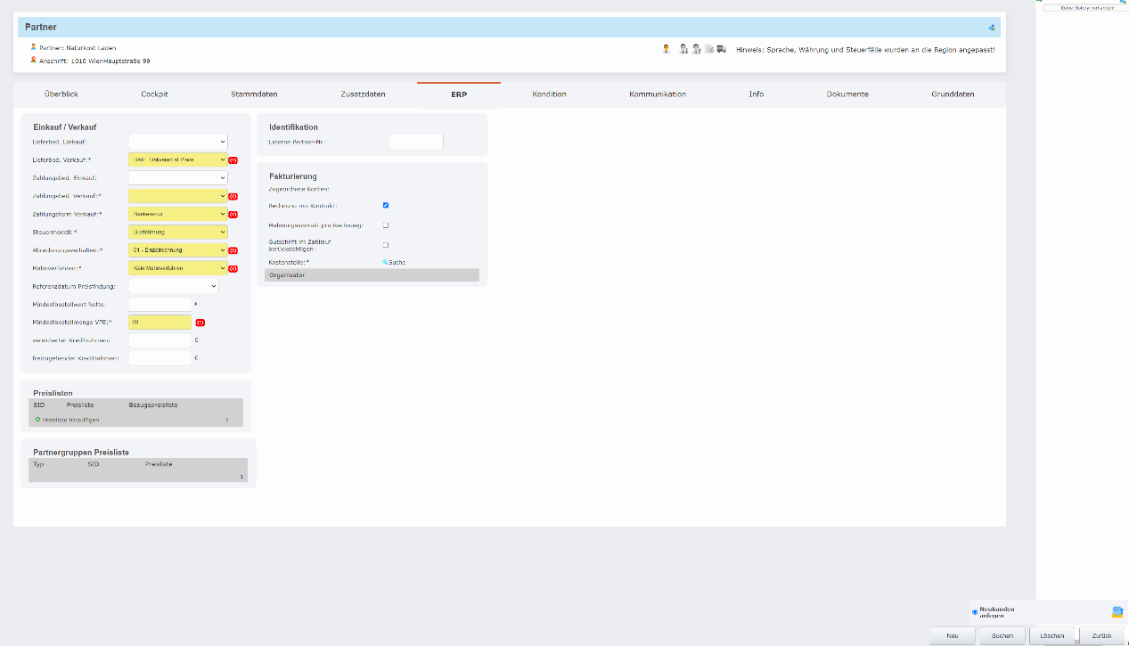1129x646 pixels.
Task: Click the green Preisliste hinzufügen plus icon
Action: 37,419
